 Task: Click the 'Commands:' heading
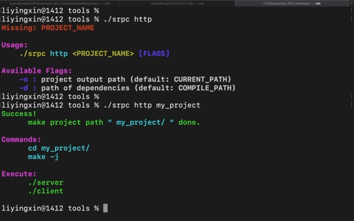(21, 140)
